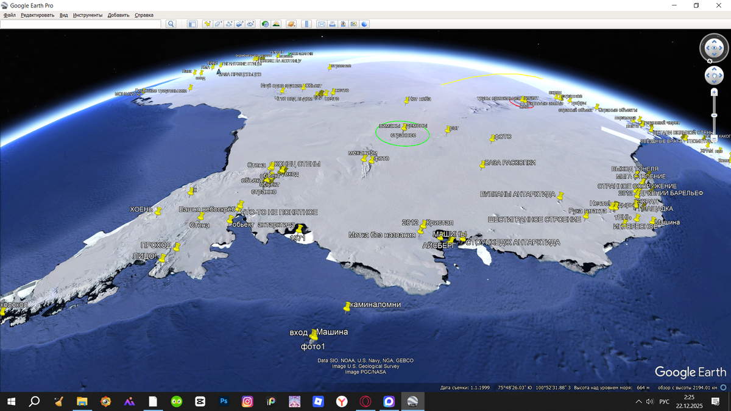
Task: Click the Look joystick eye control
Action: tap(714, 47)
